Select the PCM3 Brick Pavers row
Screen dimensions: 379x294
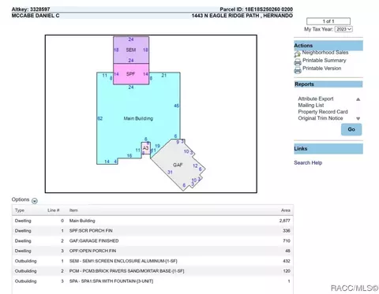(x=152, y=271)
